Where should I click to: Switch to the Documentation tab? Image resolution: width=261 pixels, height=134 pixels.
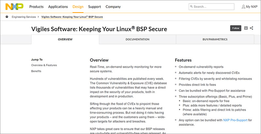coord(137,39)
